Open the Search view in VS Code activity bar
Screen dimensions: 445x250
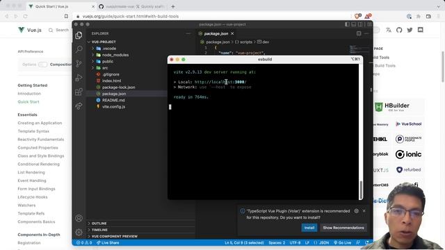pyautogui.click(x=79, y=49)
